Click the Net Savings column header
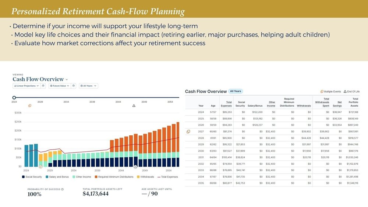The image size is (368, 207). click(336, 104)
